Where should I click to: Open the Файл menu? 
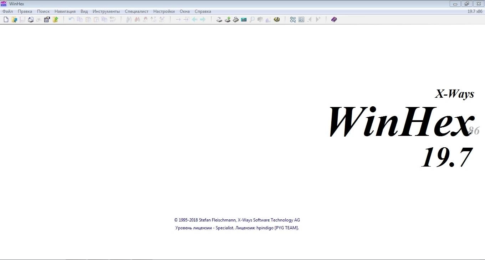tap(7, 11)
